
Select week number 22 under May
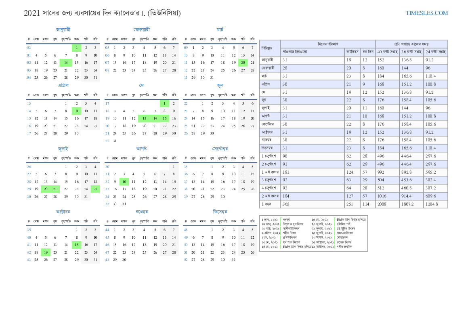(107, 141)
